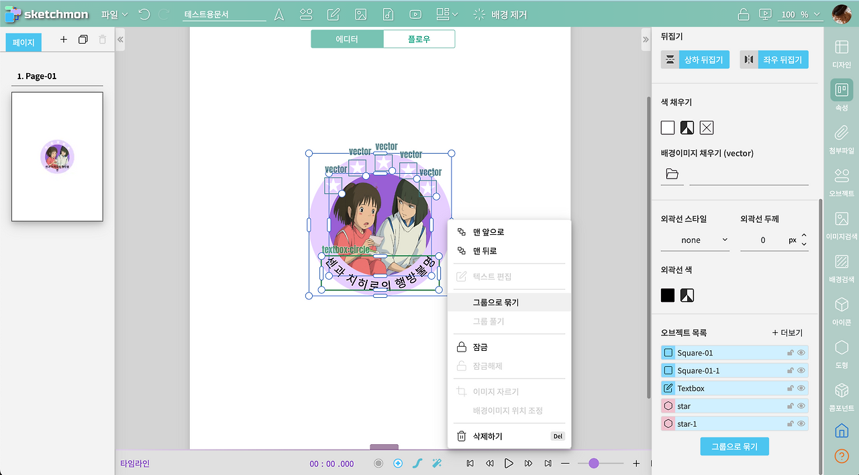The image size is (859, 475).
Task: Click the timeline zoom slider handle
Action: (594, 463)
